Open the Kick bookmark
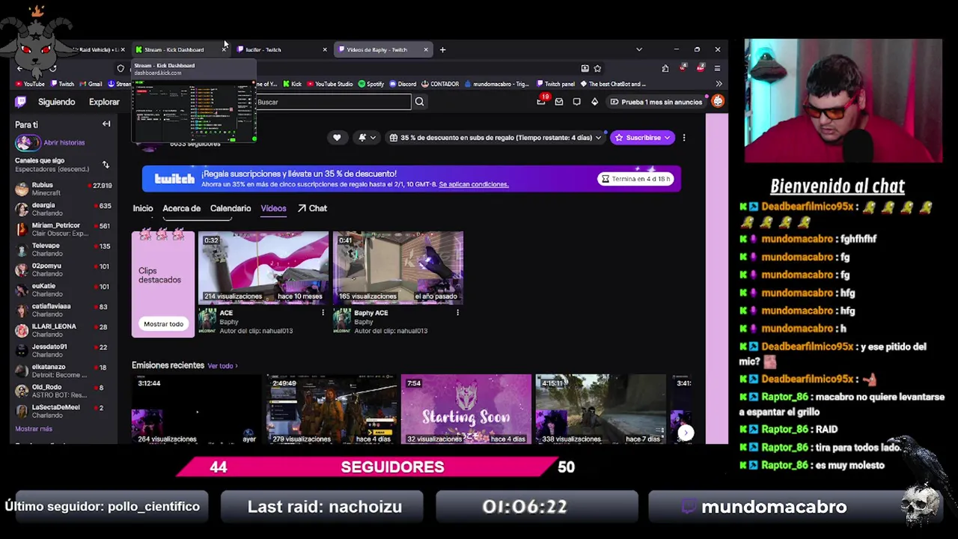The height and width of the screenshot is (539, 958). [x=292, y=84]
